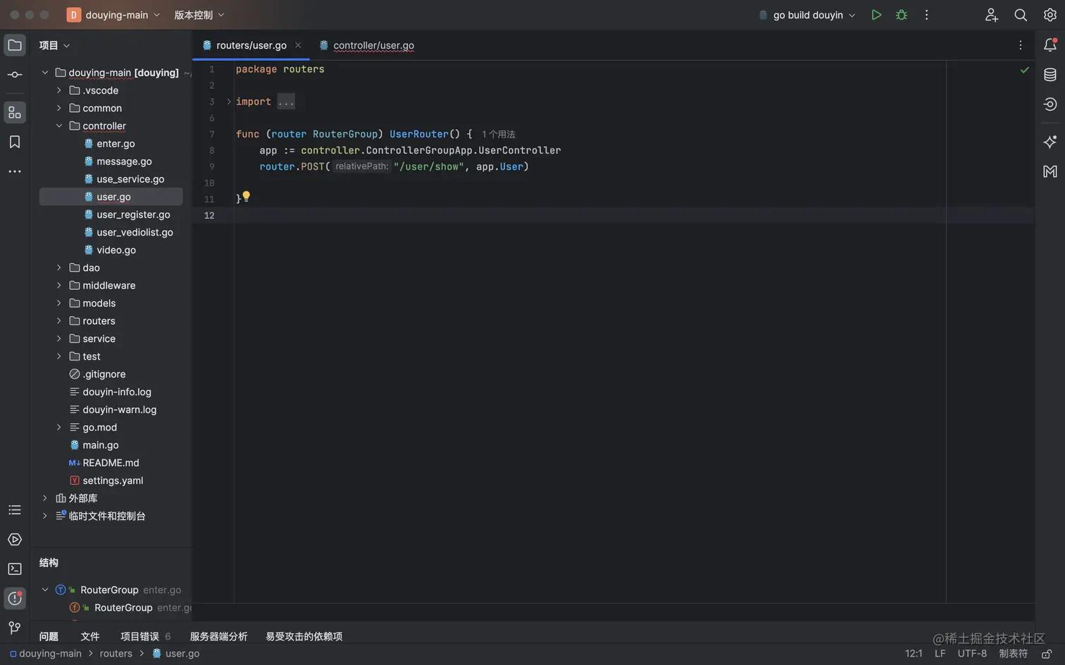The width and height of the screenshot is (1065, 665).
Task: Open the Git branch tool window icon
Action: pyautogui.click(x=15, y=628)
